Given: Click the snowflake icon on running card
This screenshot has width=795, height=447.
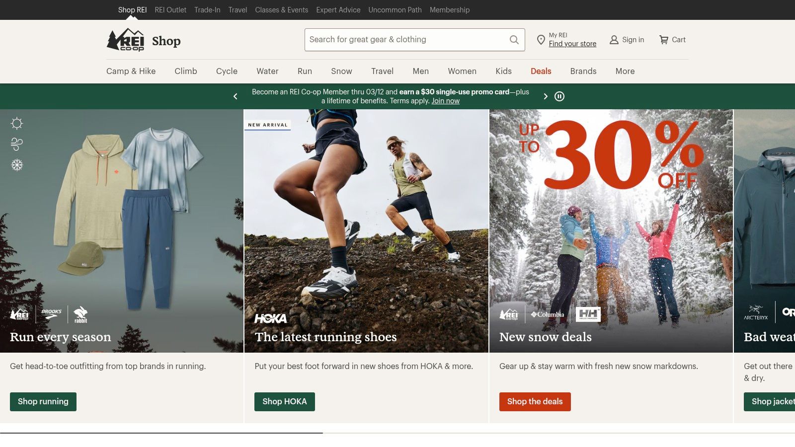Looking at the screenshot, I should pos(17,165).
